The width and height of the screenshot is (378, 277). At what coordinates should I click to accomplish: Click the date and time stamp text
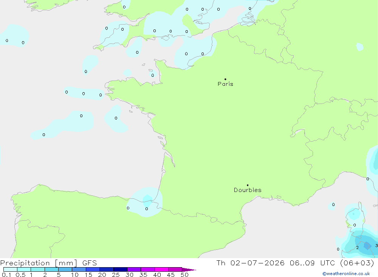pyautogui.click(x=295, y=263)
